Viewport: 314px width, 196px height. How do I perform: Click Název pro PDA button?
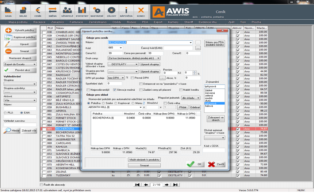click(214, 43)
